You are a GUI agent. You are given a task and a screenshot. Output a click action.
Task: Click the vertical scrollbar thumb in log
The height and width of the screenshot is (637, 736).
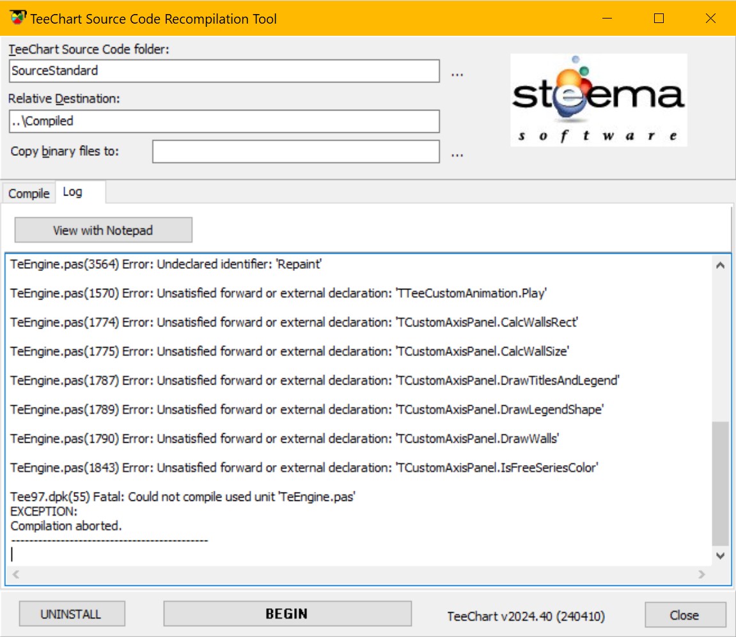point(721,484)
